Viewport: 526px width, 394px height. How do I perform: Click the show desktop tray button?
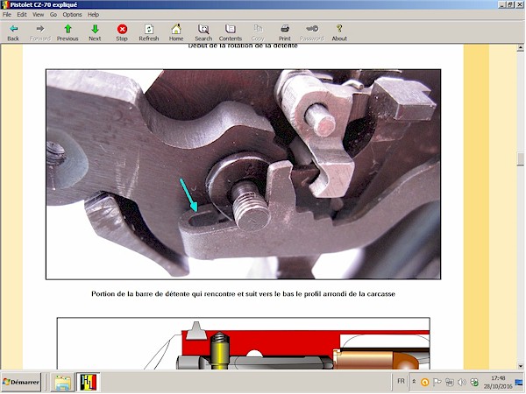coord(519,382)
